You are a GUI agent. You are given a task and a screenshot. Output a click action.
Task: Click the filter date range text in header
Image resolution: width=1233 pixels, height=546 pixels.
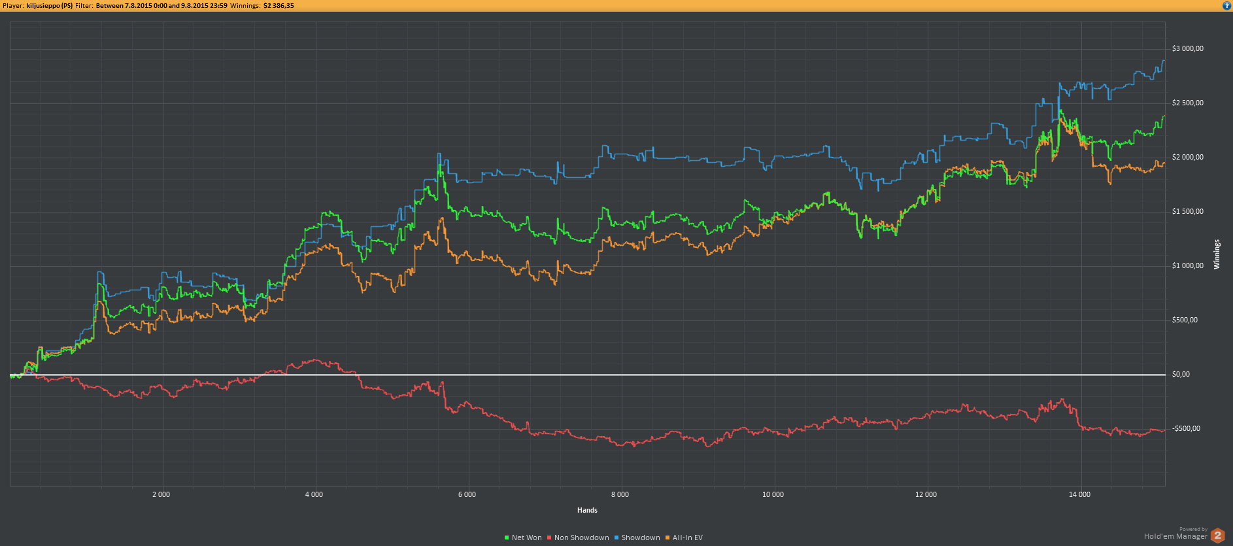(x=161, y=6)
